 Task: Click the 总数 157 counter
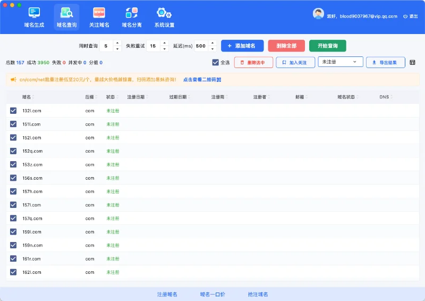point(15,63)
